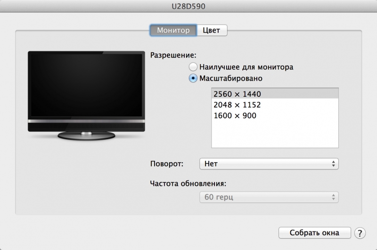Click the Частота обновления label
This screenshot has width=377, height=250.
tap(188, 183)
